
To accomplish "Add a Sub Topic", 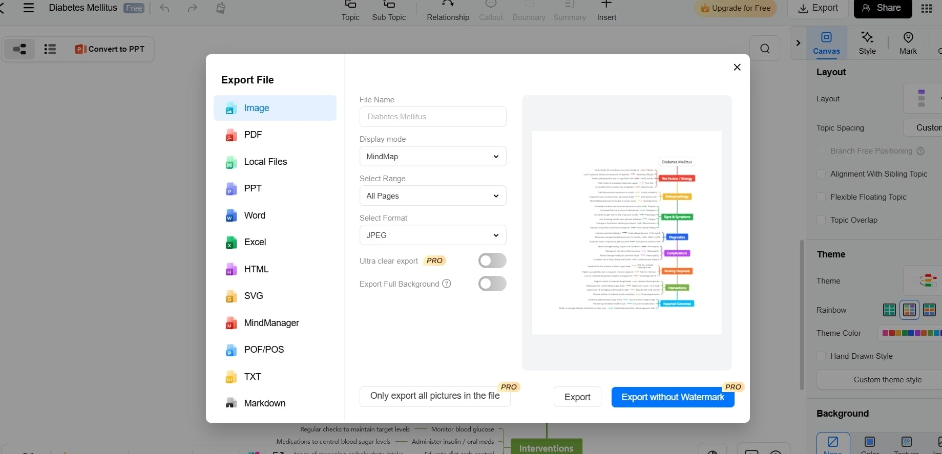I will (389, 11).
